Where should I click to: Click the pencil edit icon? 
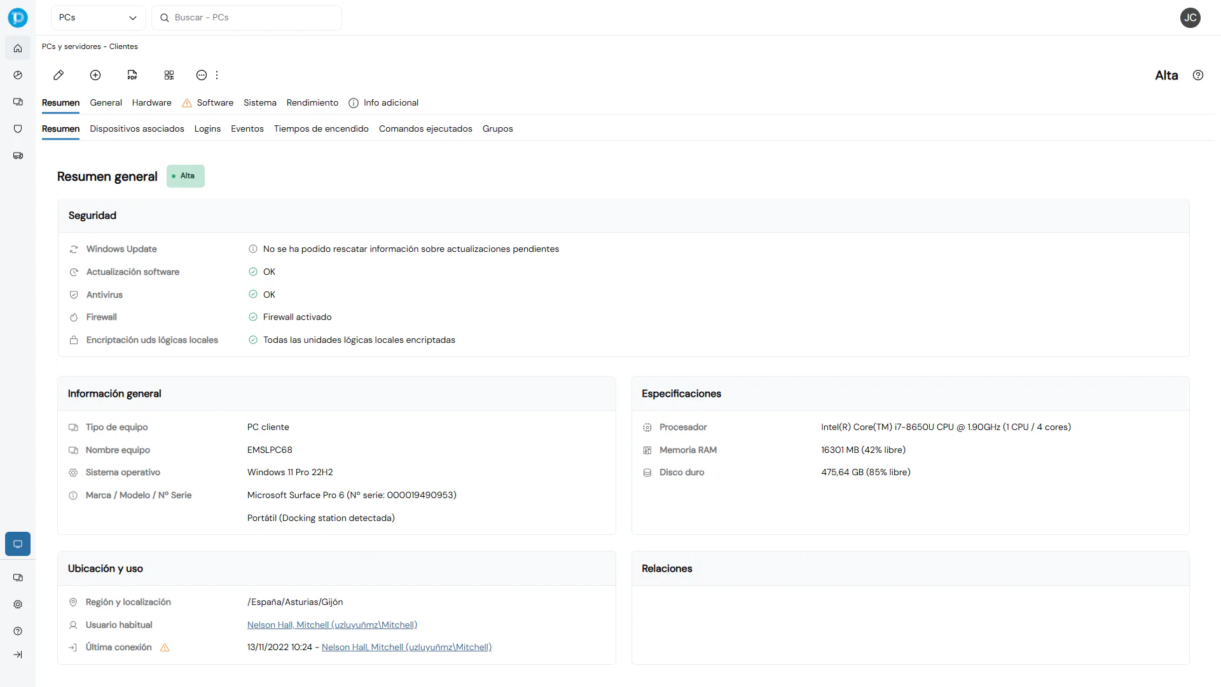coord(59,75)
